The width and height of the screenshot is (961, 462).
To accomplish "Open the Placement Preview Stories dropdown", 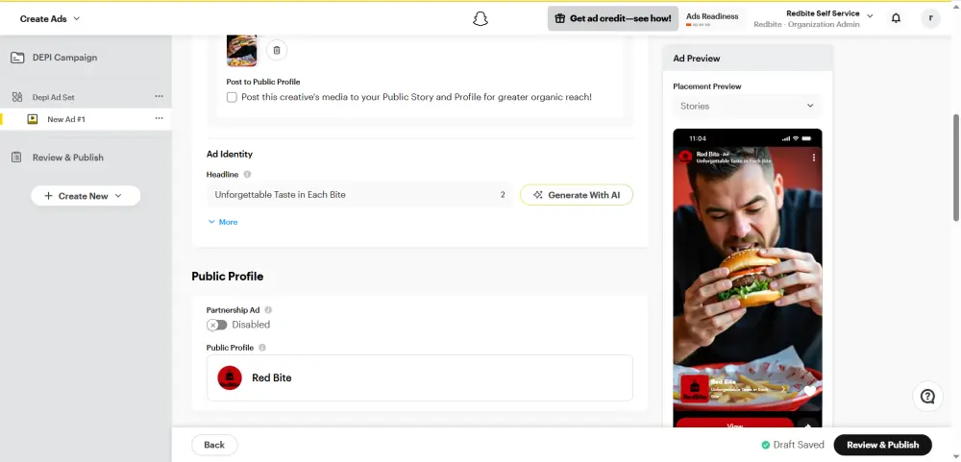I will [747, 106].
